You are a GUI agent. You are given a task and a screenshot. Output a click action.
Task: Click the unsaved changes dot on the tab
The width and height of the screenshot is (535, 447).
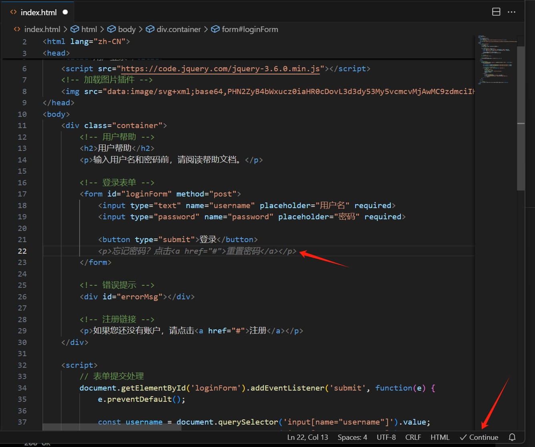coord(65,12)
